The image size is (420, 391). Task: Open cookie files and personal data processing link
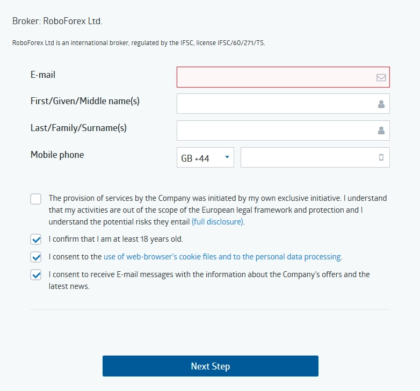(x=222, y=257)
